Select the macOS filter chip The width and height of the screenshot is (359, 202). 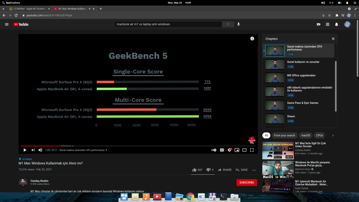pos(306,135)
